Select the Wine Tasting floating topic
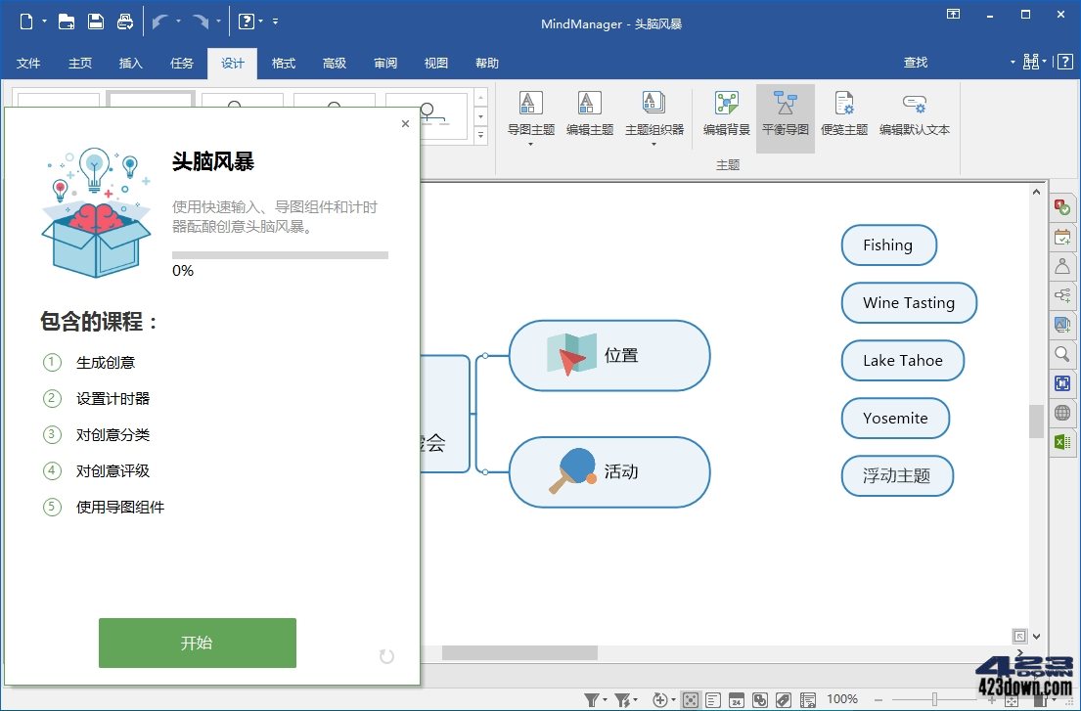Viewport: 1081px width, 711px height. [x=908, y=303]
